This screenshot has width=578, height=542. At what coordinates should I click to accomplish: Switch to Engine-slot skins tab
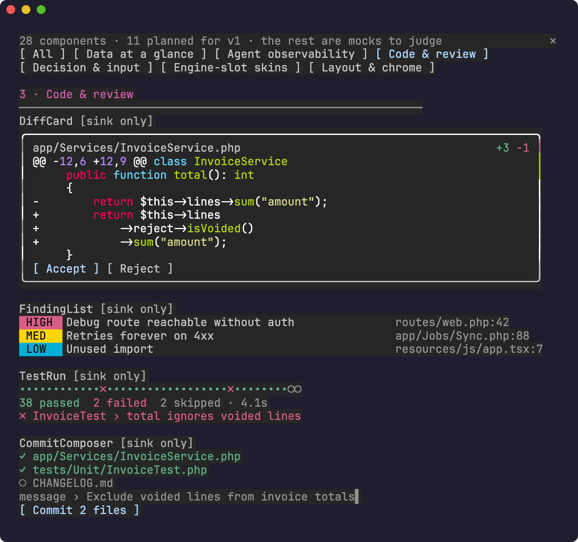coord(231,68)
